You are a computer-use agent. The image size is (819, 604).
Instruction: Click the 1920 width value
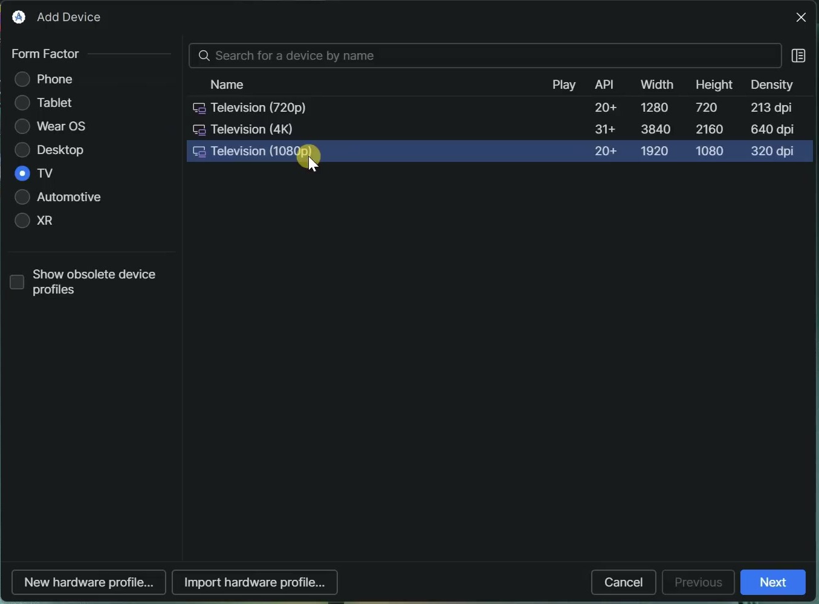(656, 152)
